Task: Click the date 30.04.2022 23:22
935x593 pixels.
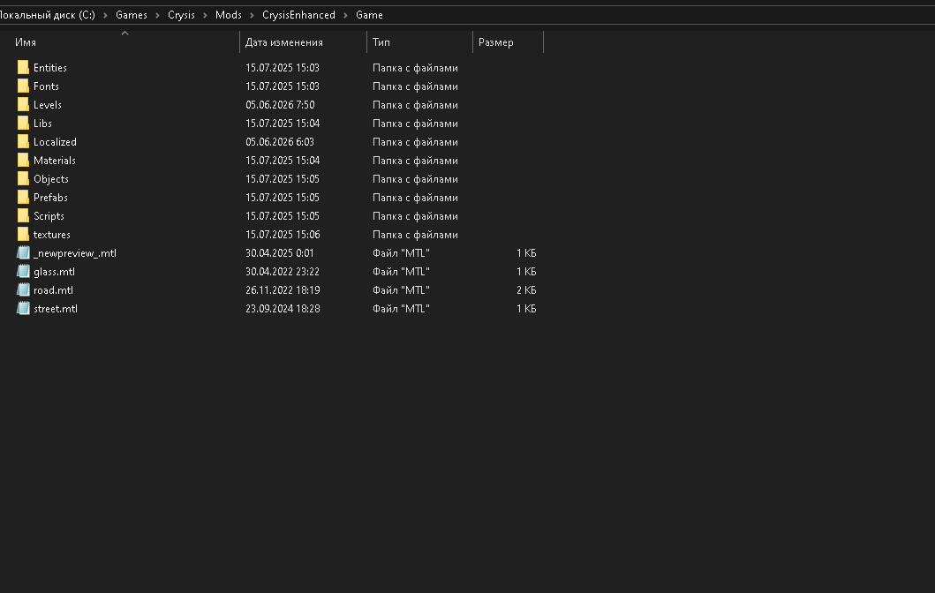Action: coord(282,272)
